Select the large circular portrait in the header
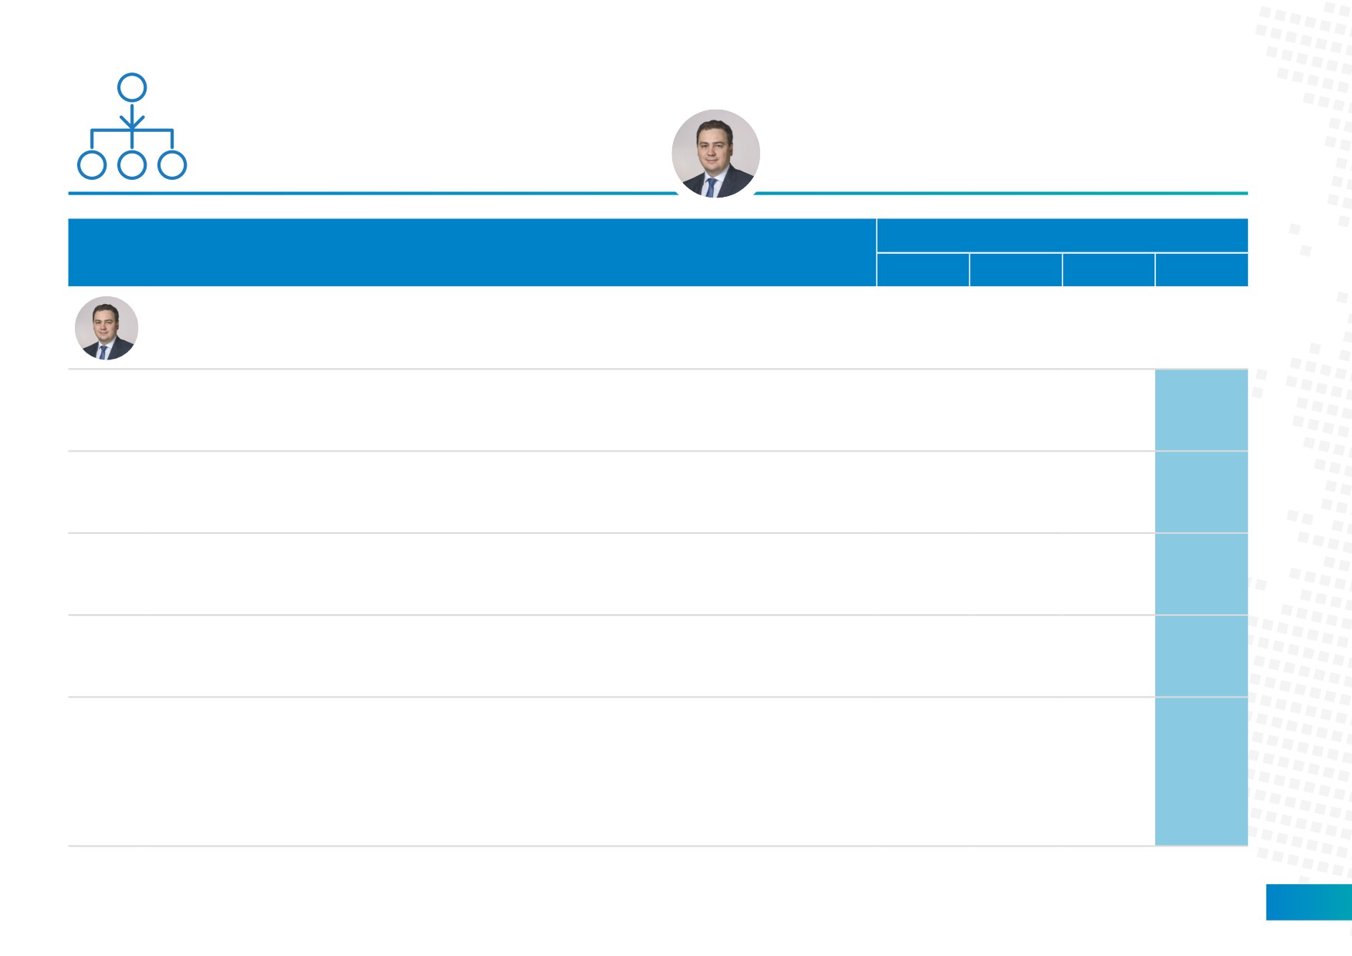 pos(716,154)
